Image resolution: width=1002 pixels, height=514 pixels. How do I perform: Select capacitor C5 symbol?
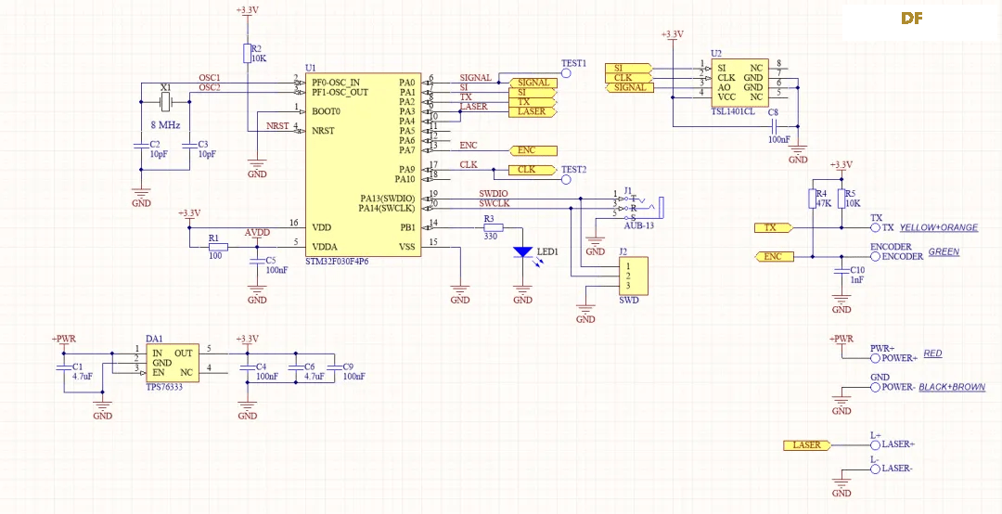click(x=257, y=261)
